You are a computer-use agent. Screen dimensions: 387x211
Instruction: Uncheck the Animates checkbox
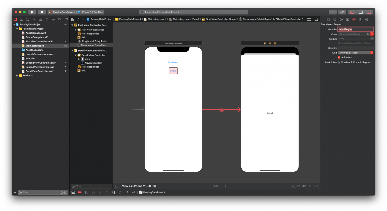339,57
